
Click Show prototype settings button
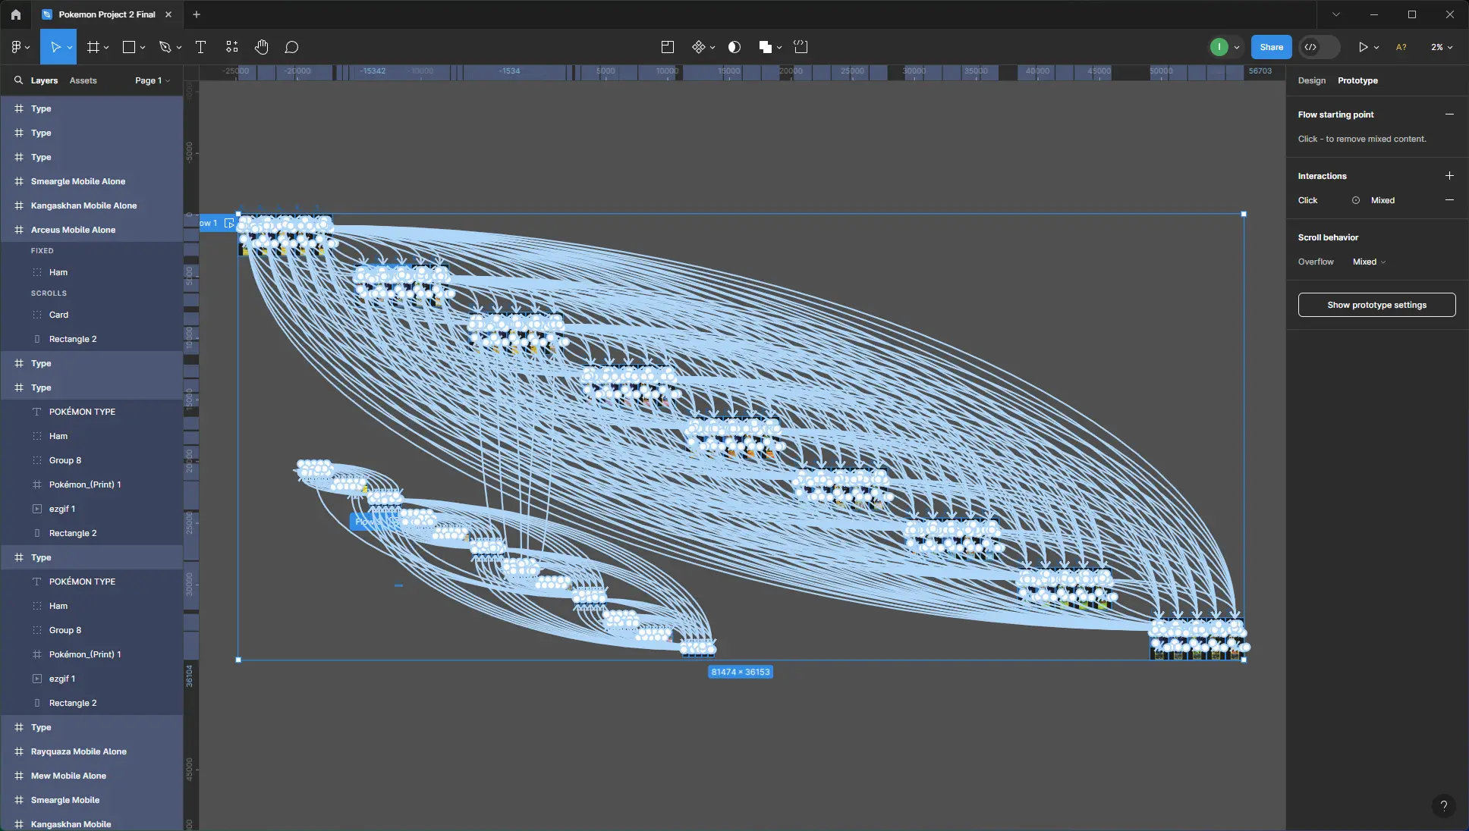(1376, 305)
